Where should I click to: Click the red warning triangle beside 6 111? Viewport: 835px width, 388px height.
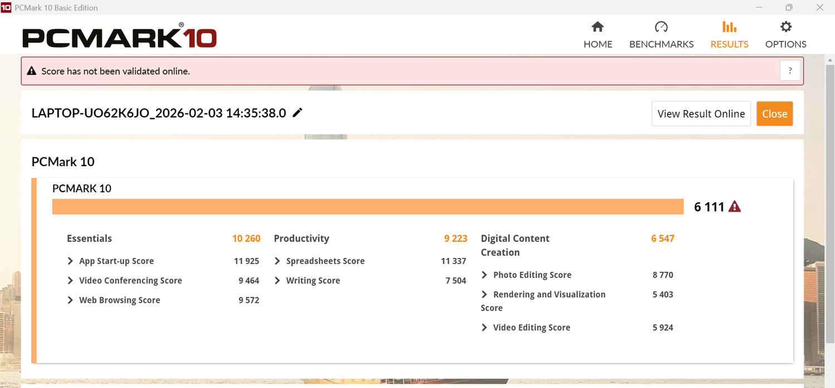tap(735, 207)
